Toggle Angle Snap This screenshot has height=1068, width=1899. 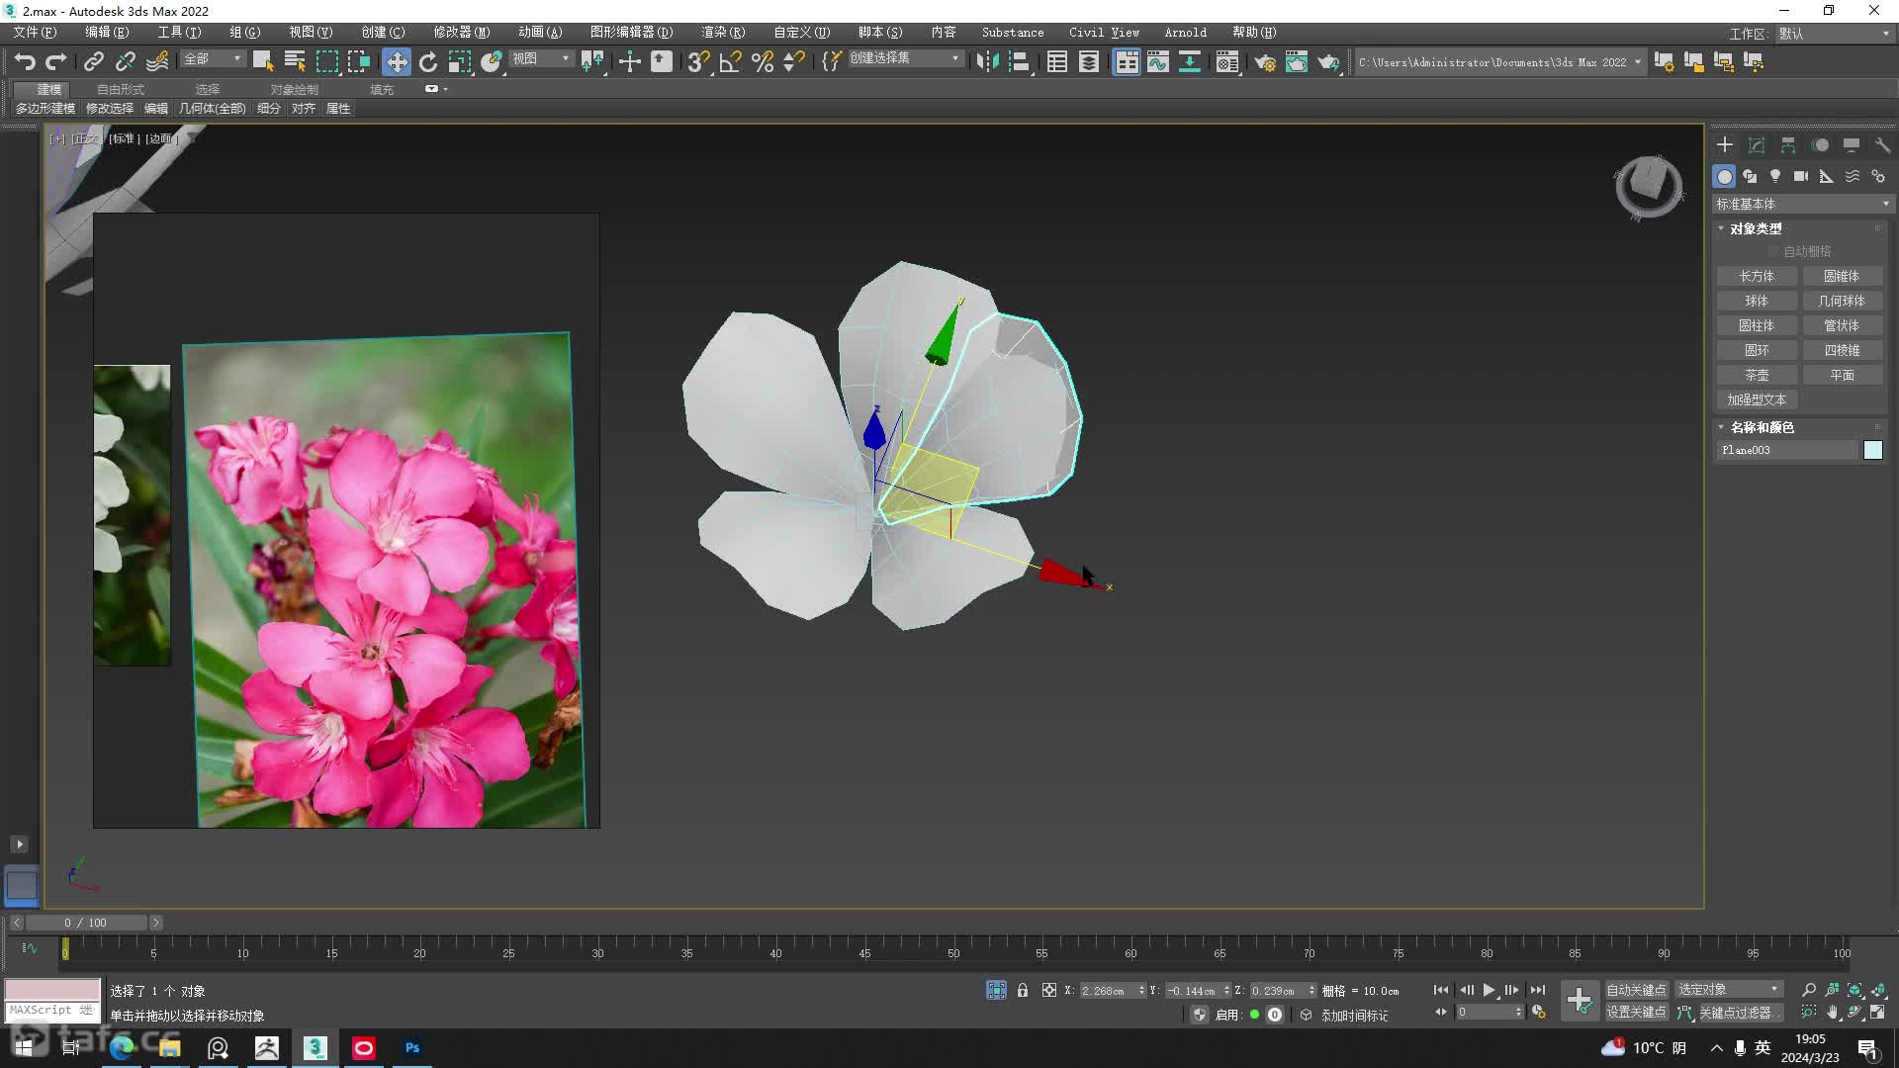pyautogui.click(x=730, y=62)
